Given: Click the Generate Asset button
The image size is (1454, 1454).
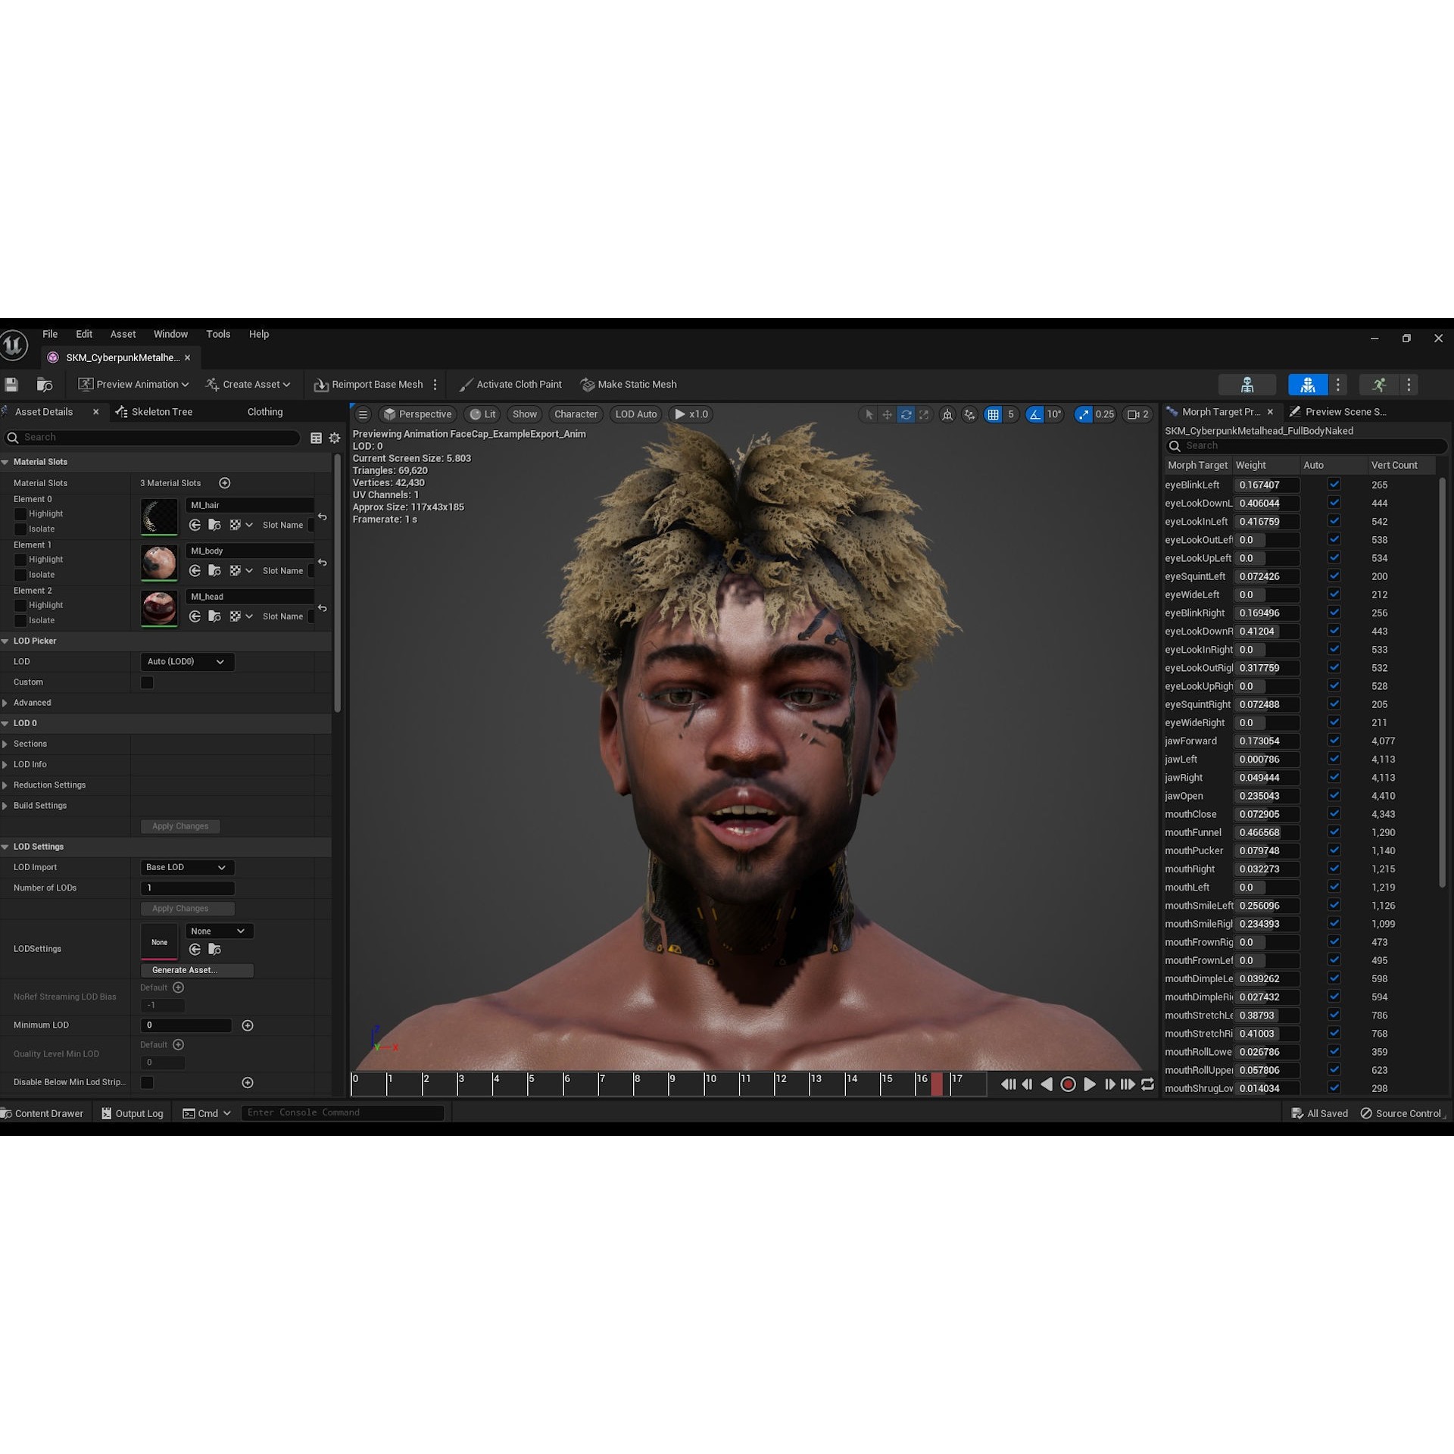Looking at the screenshot, I should (x=196, y=969).
